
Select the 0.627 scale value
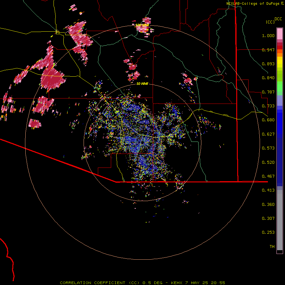268,134
